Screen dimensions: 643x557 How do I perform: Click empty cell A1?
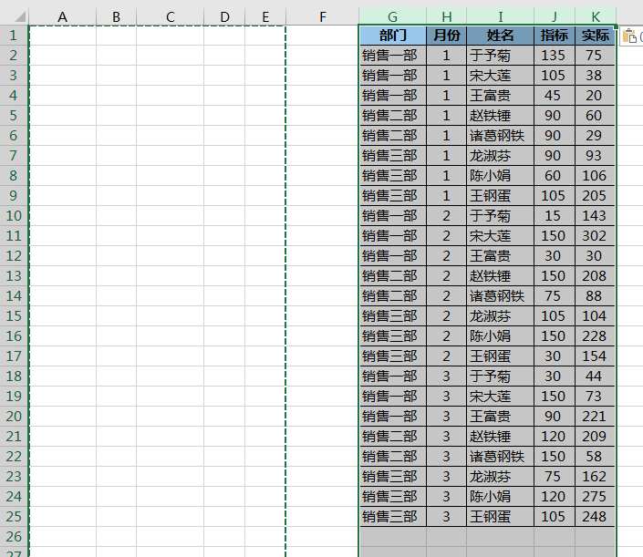(x=62, y=36)
